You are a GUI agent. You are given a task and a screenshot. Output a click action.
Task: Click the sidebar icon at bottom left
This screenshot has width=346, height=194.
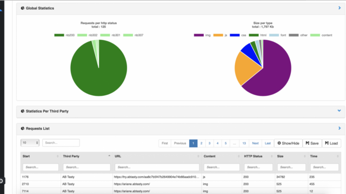[x=1, y=181]
